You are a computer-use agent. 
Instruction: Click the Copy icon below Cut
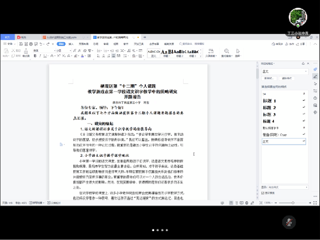13,55
